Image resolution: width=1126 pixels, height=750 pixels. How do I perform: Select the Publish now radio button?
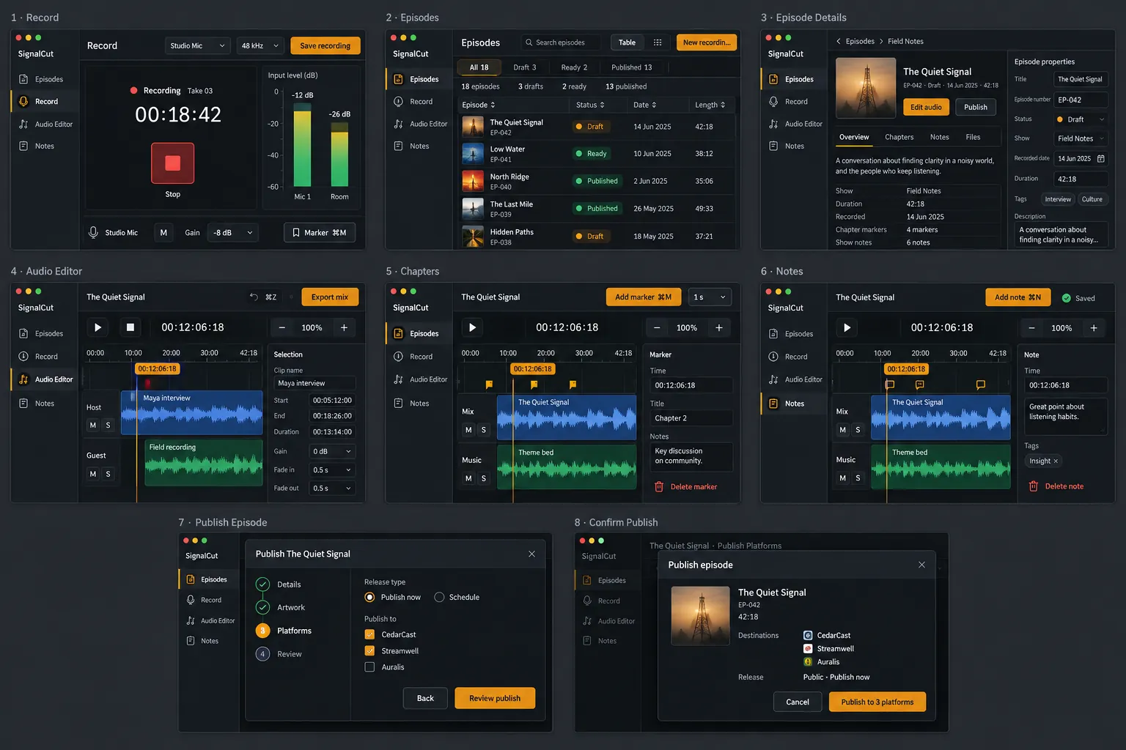(x=369, y=597)
